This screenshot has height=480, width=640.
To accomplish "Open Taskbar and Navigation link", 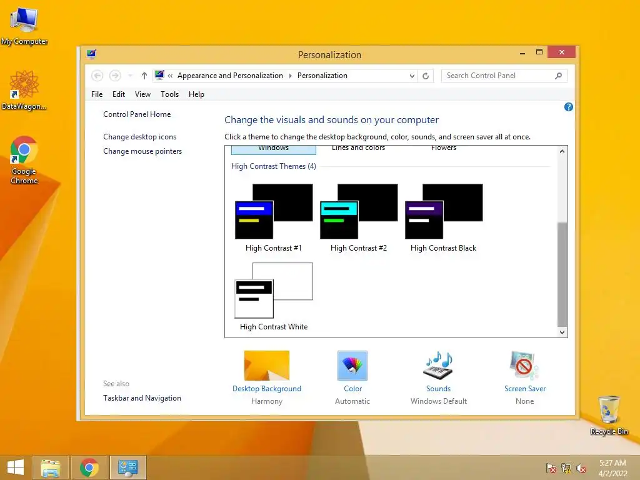I will point(142,398).
